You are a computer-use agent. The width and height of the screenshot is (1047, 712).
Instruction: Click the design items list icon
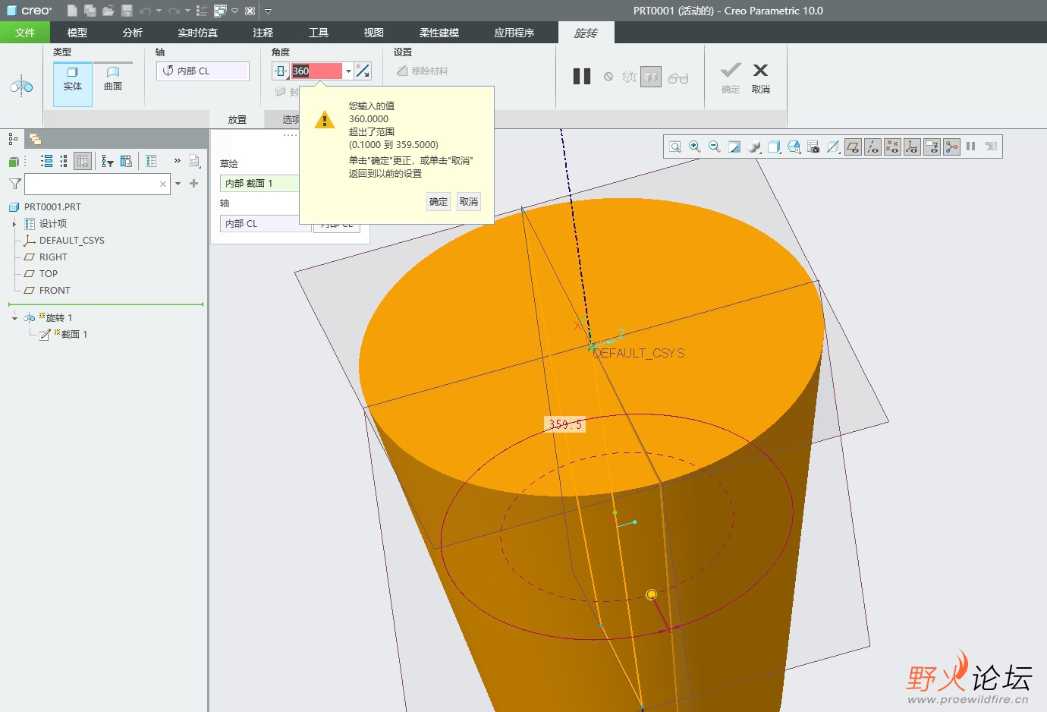point(151,161)
